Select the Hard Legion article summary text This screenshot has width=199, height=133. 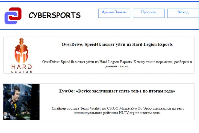pyautogui.click(x=117, y=64)
